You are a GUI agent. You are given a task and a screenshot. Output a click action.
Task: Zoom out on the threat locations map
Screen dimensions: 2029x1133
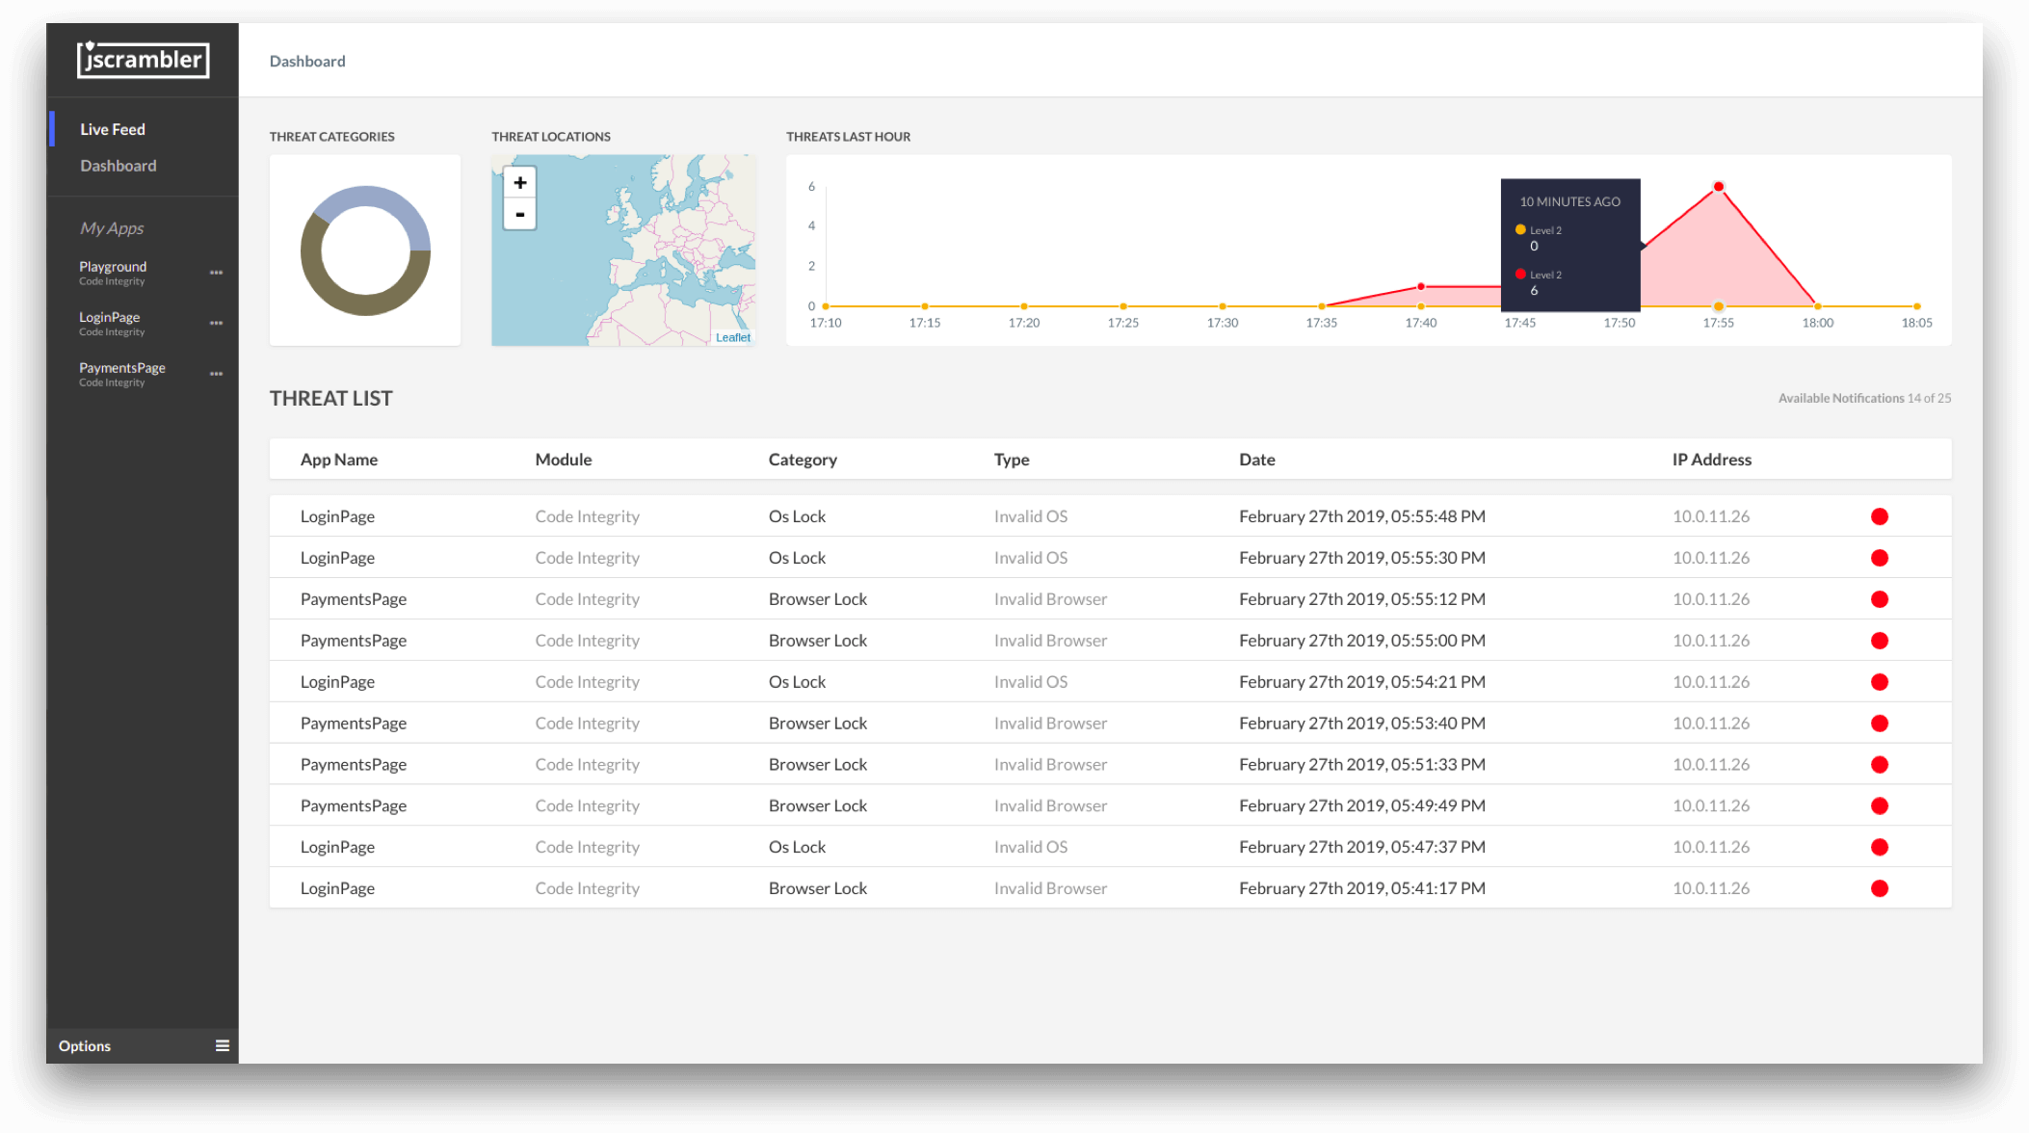point(518,213)
